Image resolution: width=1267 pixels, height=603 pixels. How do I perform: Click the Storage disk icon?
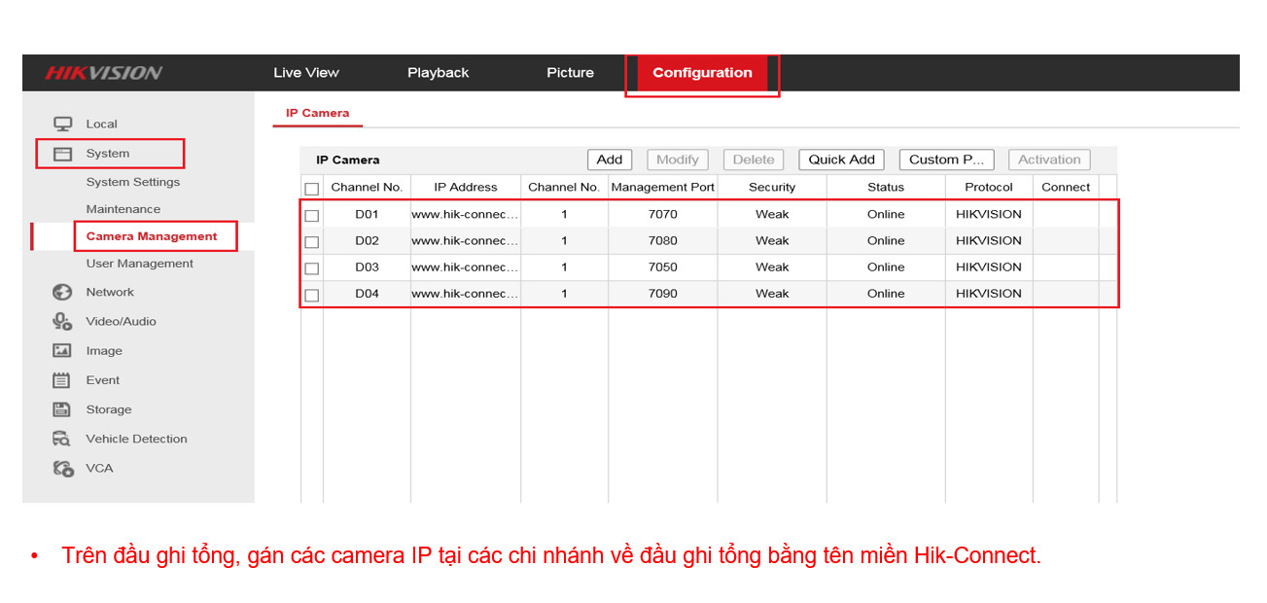click(62, 409)
